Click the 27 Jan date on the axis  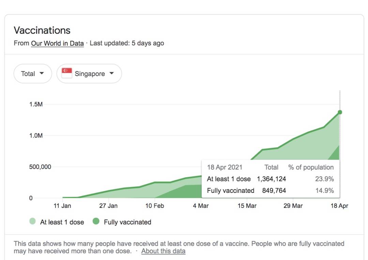pos(108,206)
